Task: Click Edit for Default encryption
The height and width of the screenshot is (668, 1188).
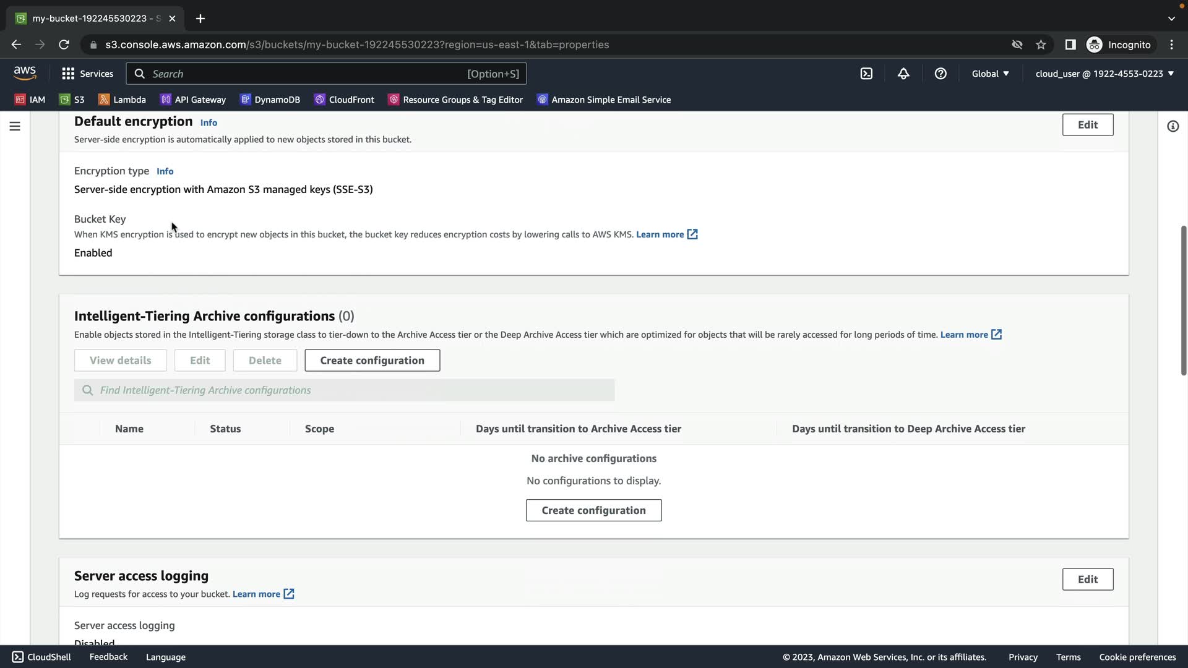Action: coord(1087,125)
